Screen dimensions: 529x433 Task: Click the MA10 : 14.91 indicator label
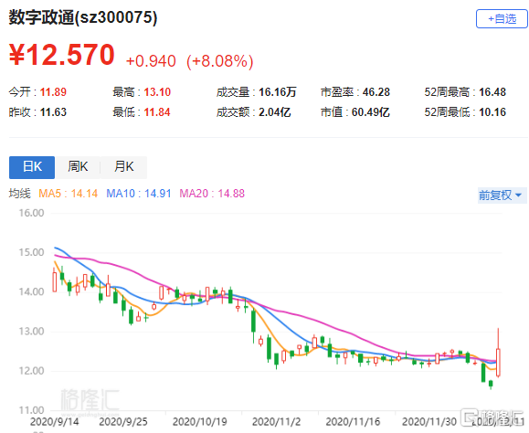139,194
